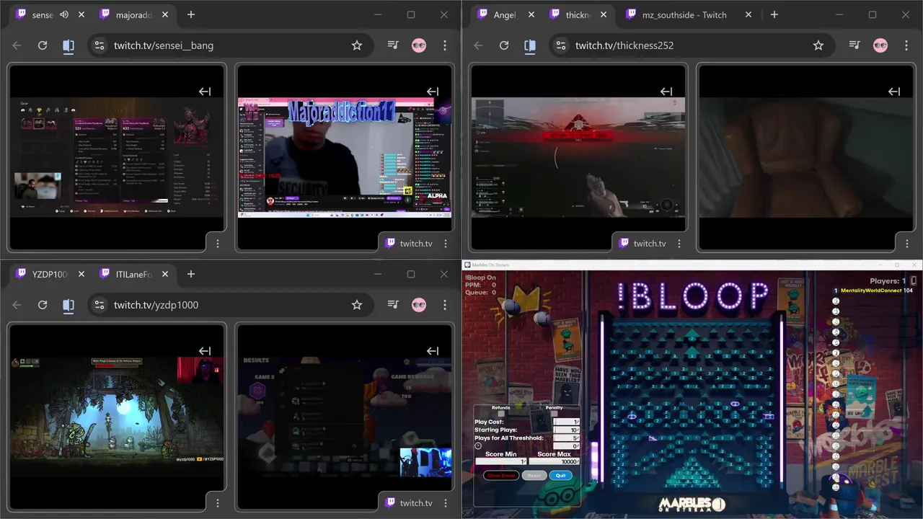Switch to the ITILaneFo tab
Viewport: 923px width, 519px height.
point(134,274)
